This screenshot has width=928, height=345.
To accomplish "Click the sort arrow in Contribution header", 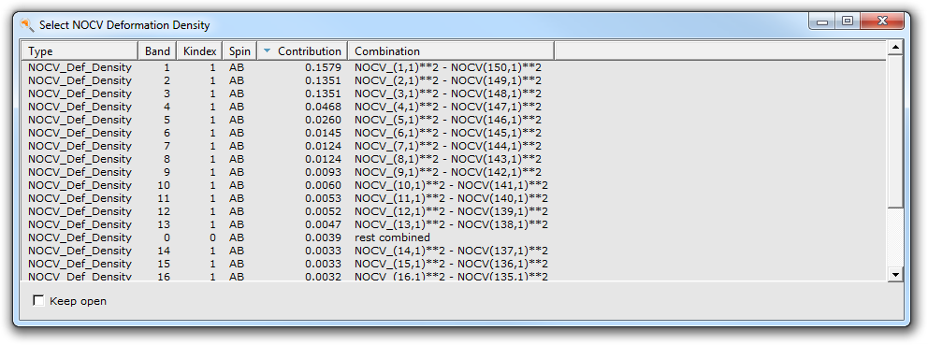I will pyautogui.click(x=267, y=50).
